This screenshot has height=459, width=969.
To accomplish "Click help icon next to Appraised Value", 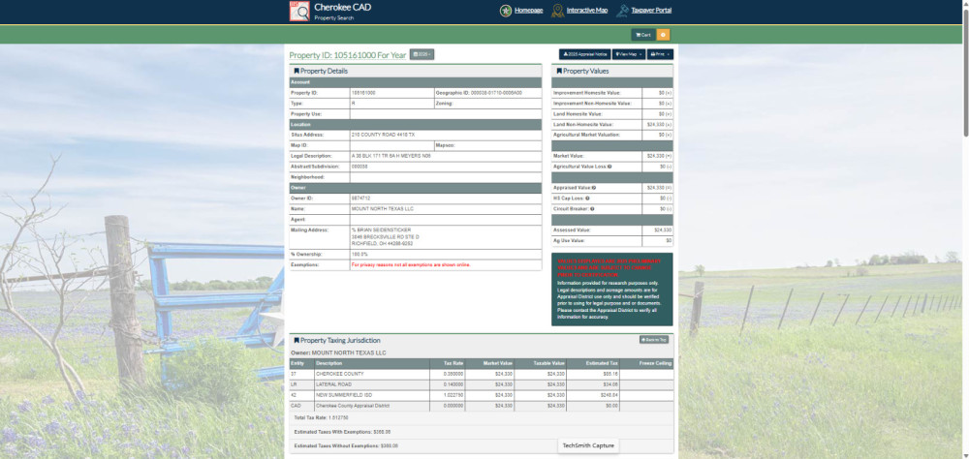I will coord(594,187).
